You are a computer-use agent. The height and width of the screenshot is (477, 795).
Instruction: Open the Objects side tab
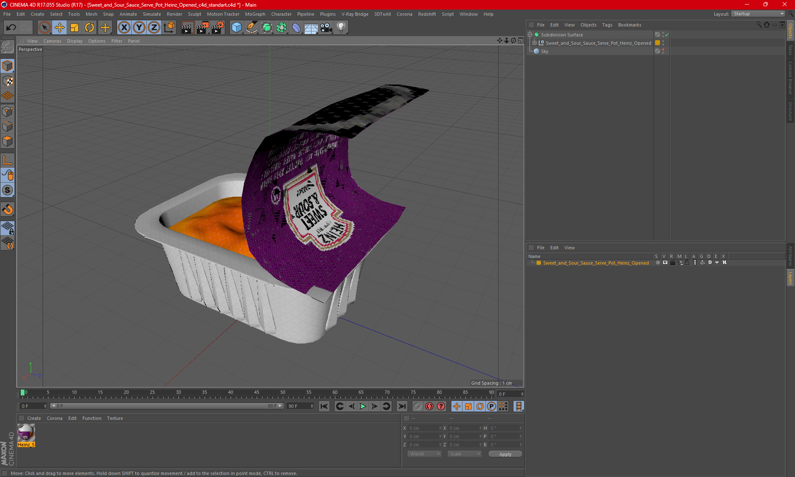[x=790, y=31]
